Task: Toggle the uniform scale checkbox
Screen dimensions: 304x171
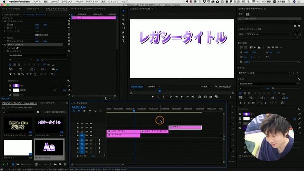Action: coord(36,35)
